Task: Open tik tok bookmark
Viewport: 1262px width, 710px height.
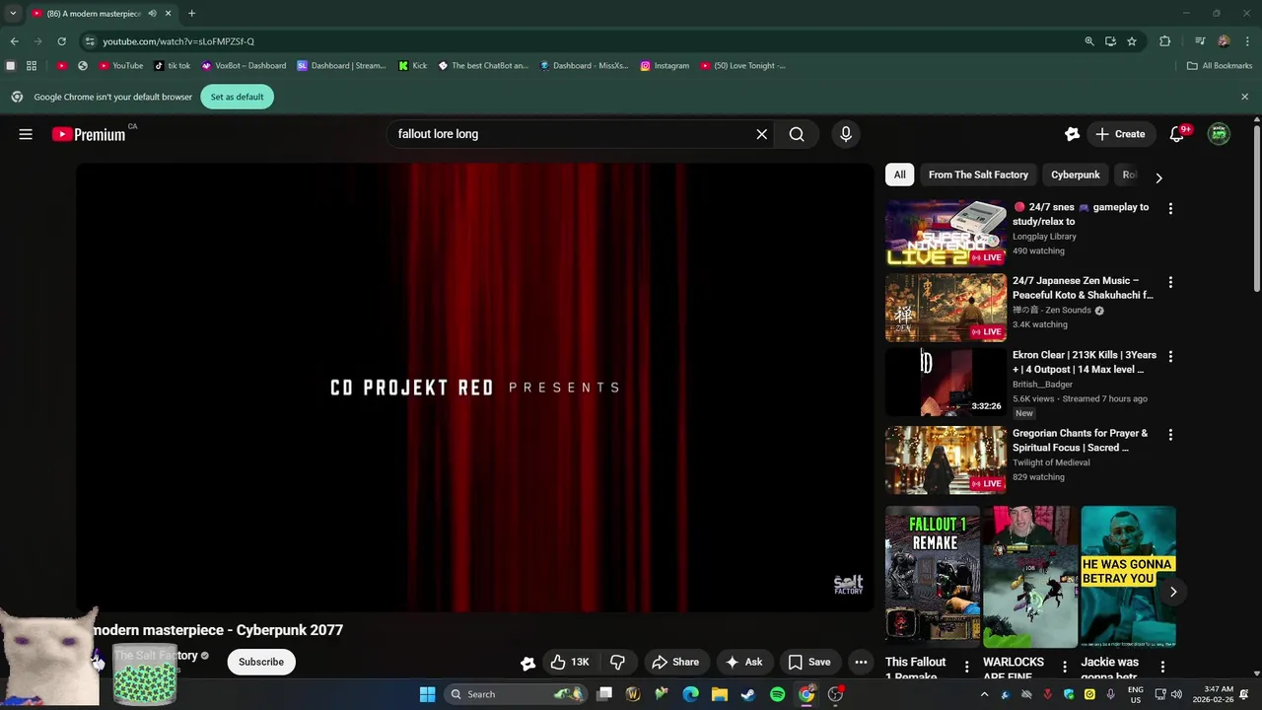Action: tap(173, 66)
